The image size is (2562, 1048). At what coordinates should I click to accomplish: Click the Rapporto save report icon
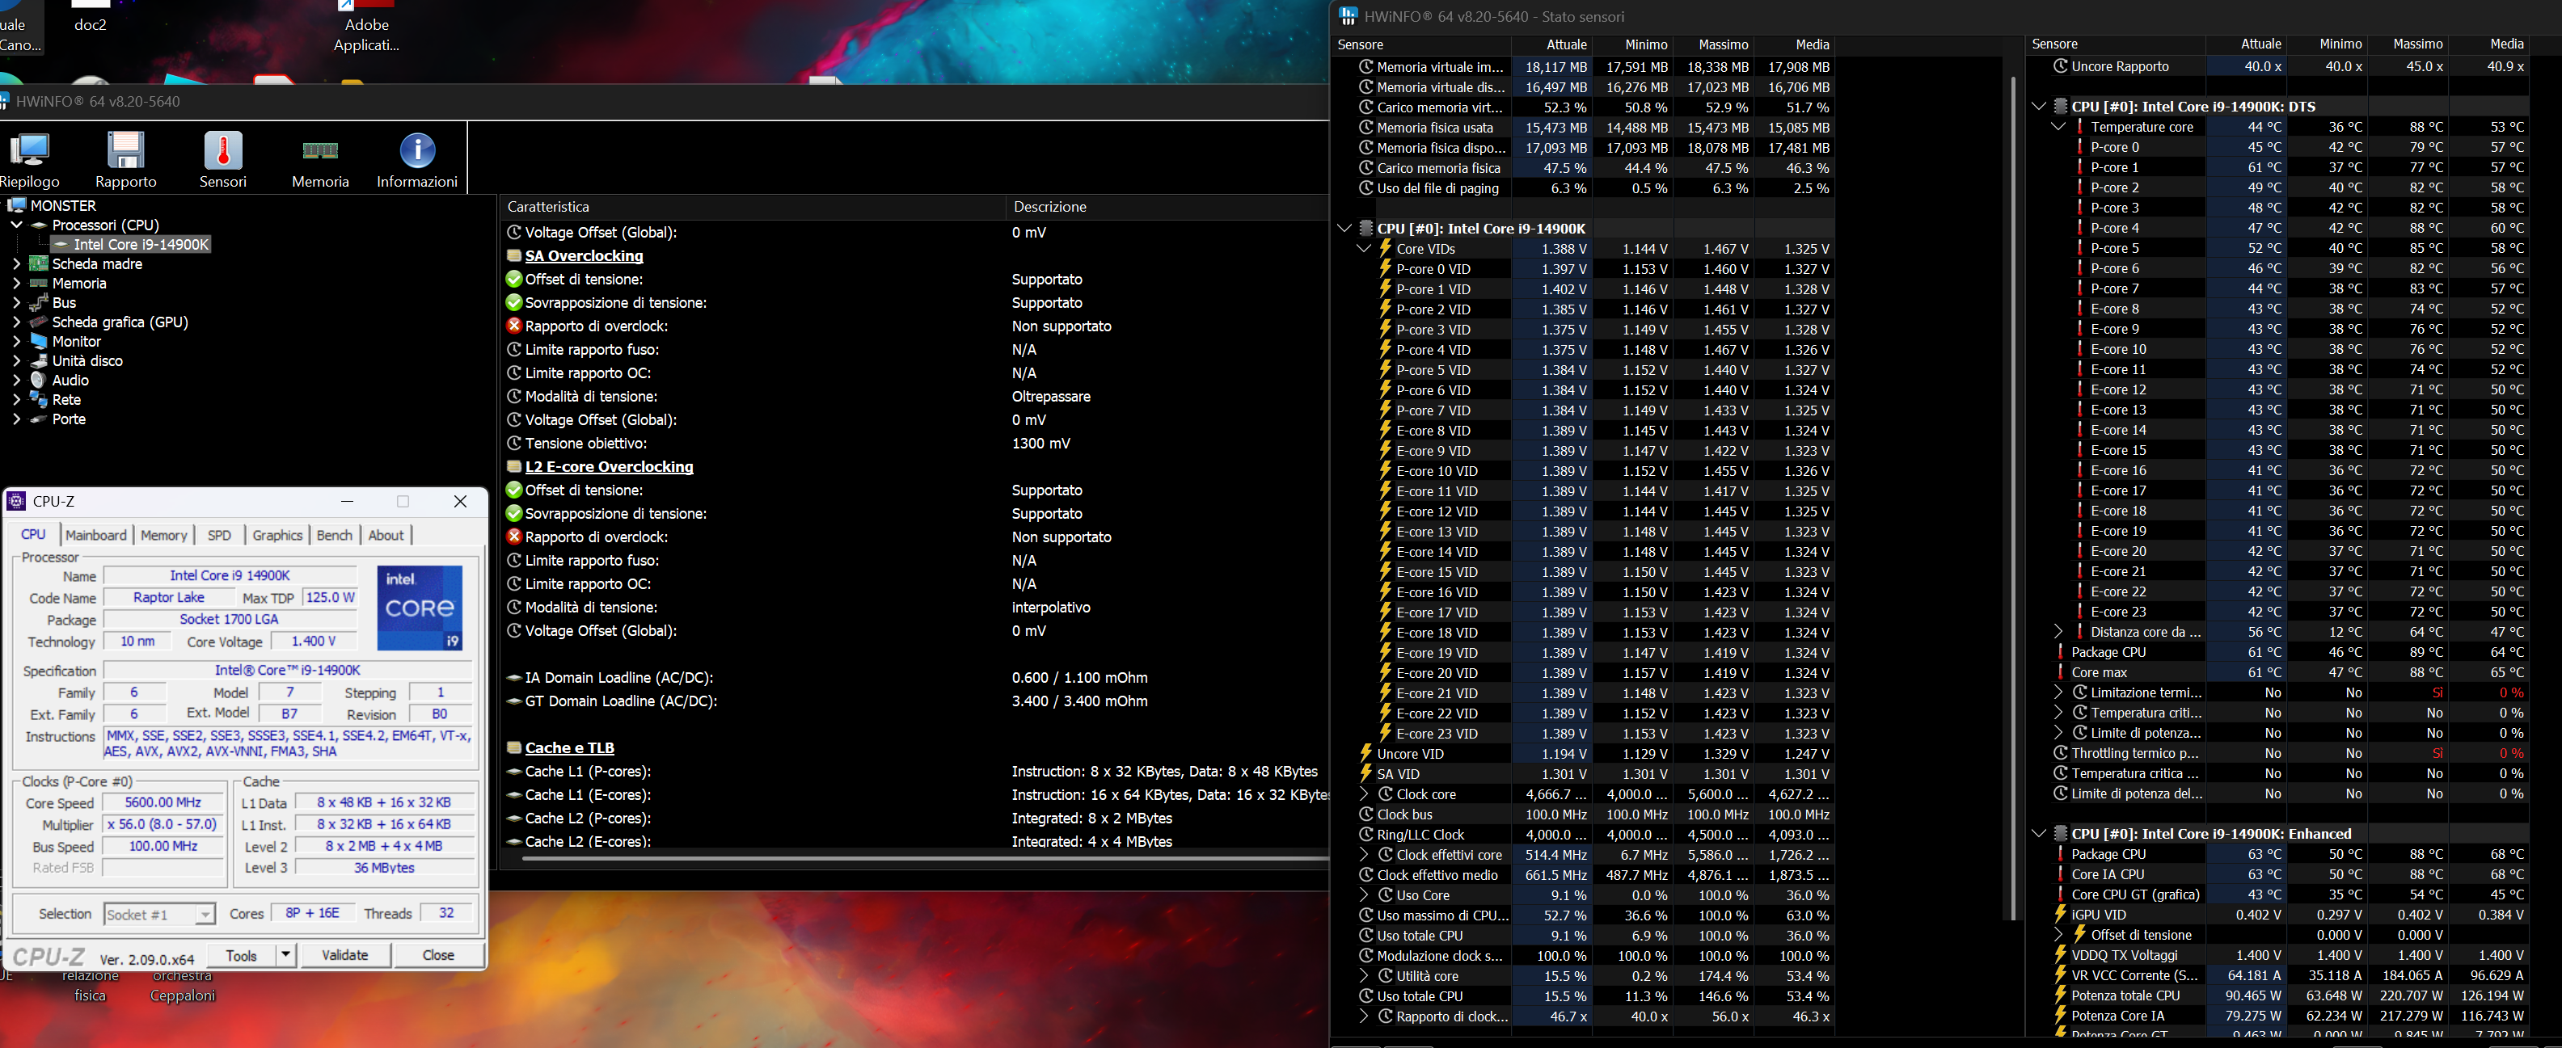tap(125, 151)
